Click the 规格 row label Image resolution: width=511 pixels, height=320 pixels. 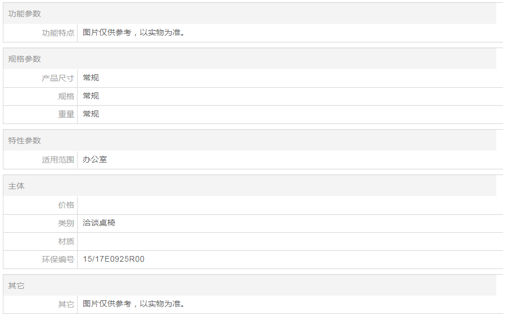[x=66, y=96]
